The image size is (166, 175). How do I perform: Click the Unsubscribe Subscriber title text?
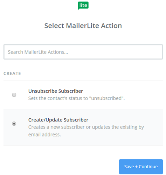pyautogui.click(x=56, y=91)
